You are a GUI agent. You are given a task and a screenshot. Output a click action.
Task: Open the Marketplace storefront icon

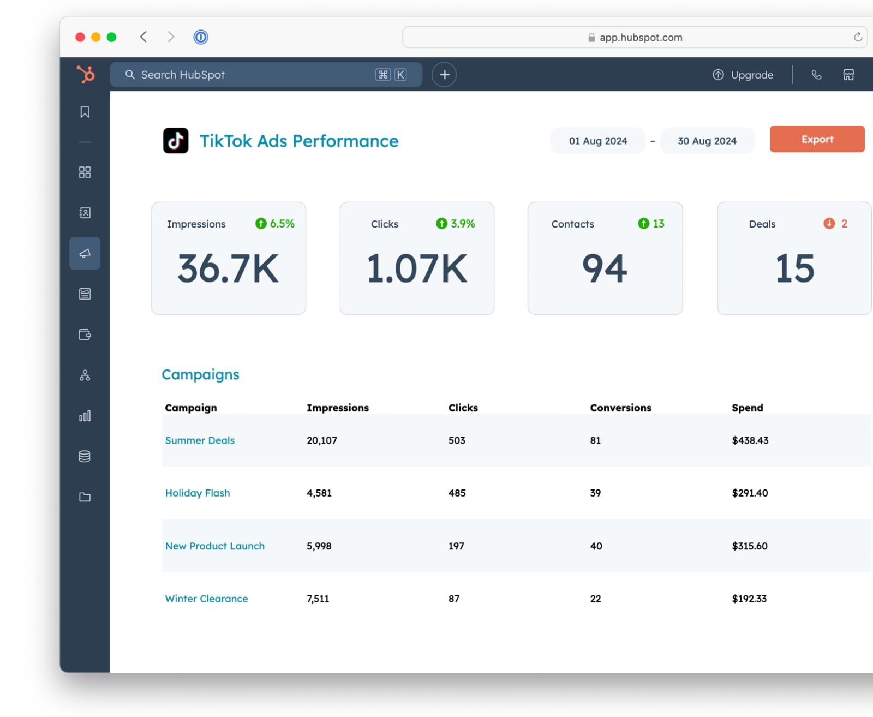tap(848, 75)
